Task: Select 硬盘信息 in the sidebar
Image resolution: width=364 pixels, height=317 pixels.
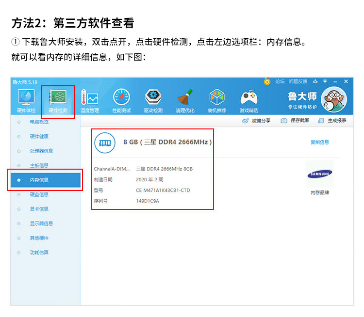Action: (39, 194)
